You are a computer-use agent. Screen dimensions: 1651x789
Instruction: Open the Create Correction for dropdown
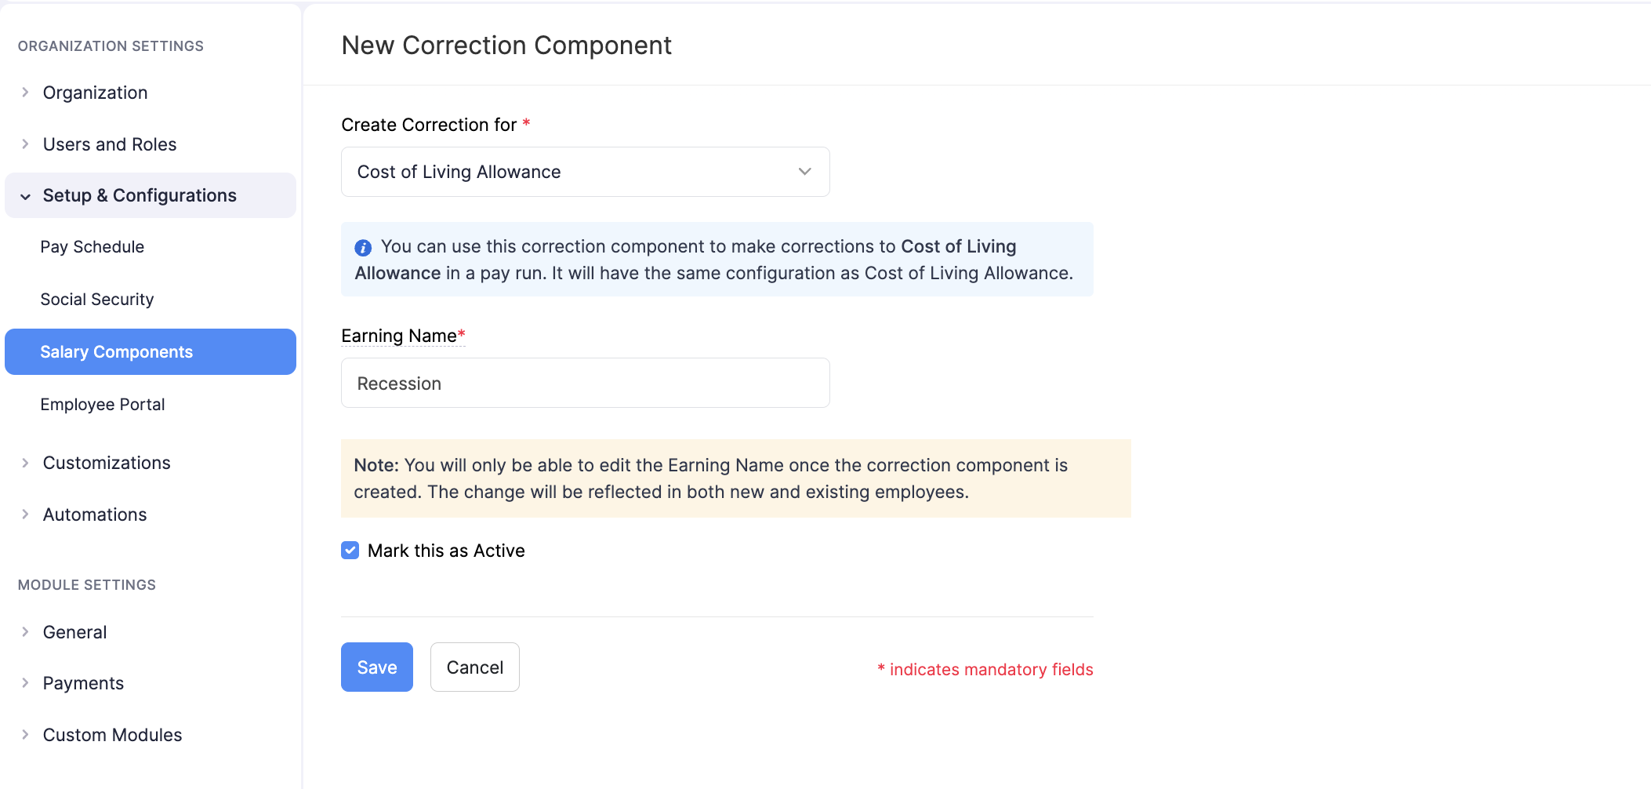coord(585,171)
